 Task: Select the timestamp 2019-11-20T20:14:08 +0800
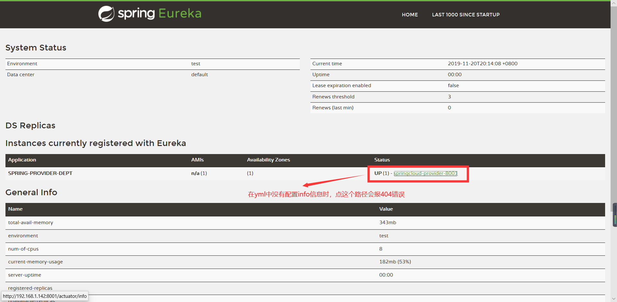pos(483,64)
